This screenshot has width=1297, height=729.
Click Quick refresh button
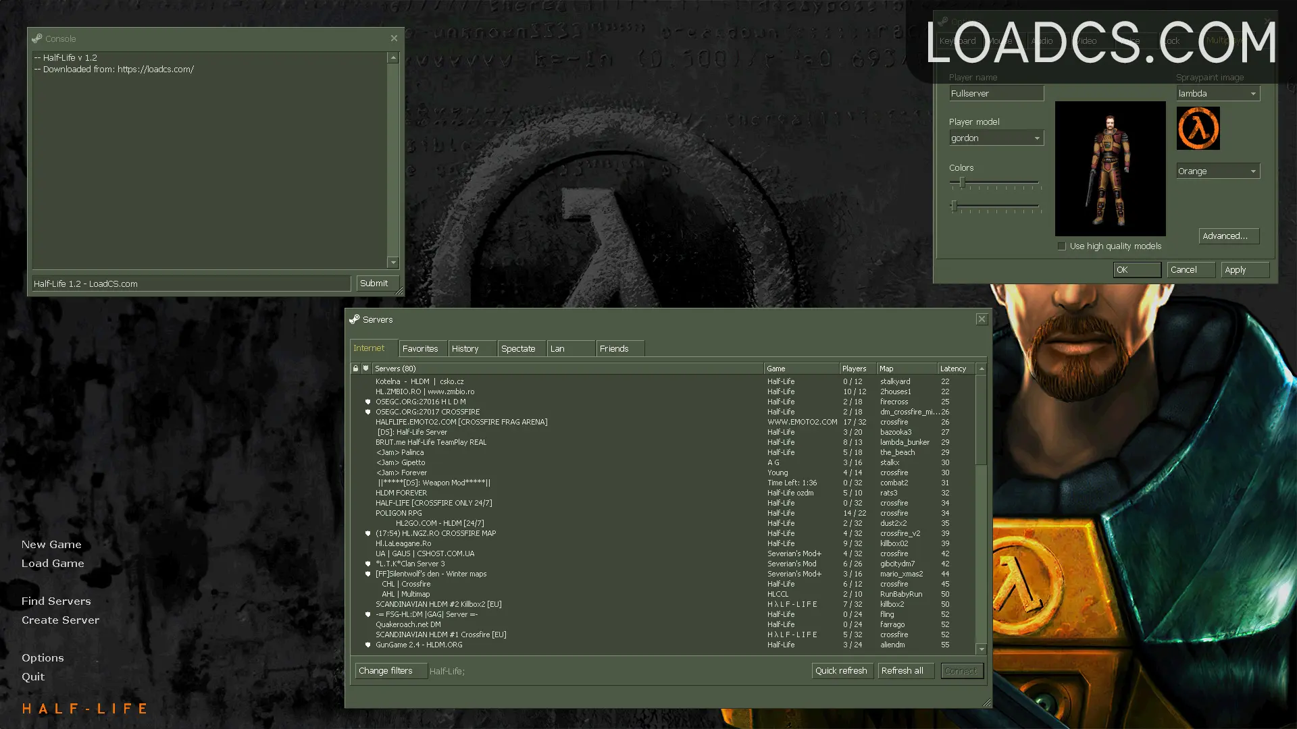(841, 671)
